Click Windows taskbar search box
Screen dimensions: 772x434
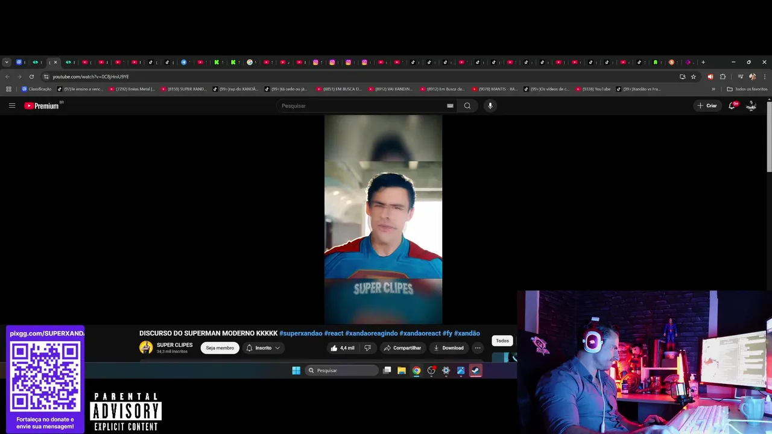pos(341,371)
